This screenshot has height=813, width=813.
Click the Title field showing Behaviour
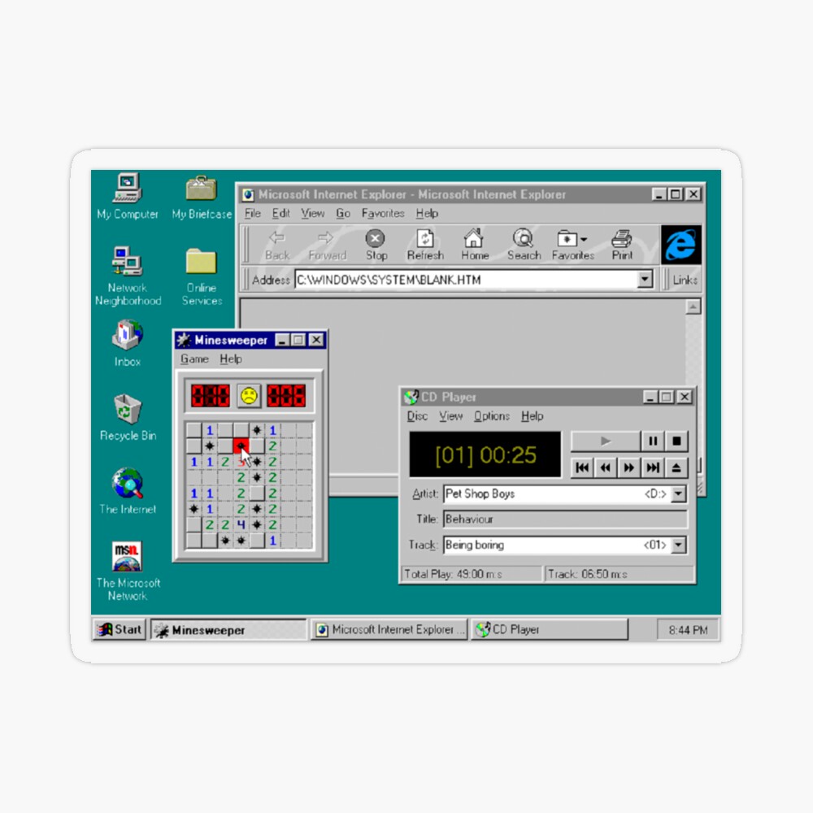pyautogui.click(x=565, y=519)
